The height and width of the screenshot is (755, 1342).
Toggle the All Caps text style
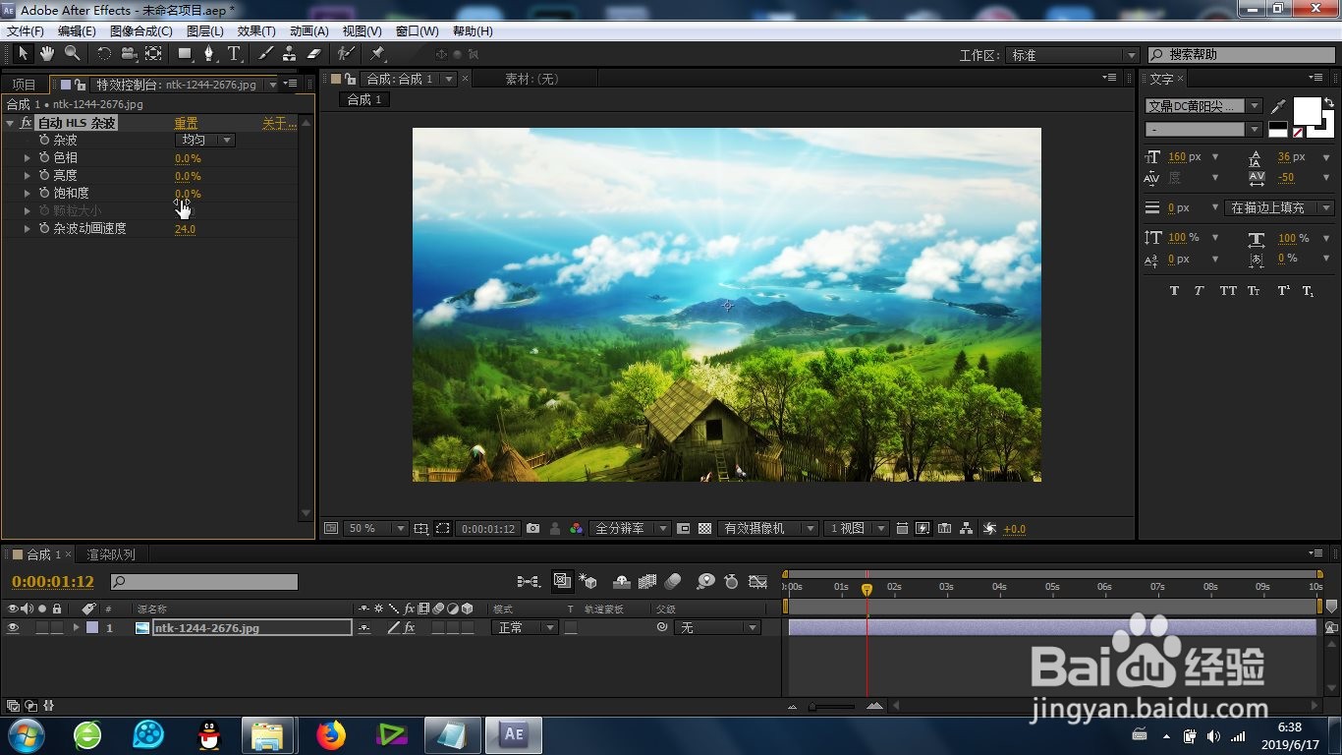click(1228, 291)
